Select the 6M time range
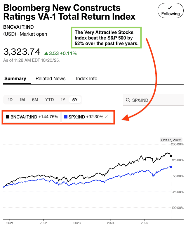The height and width of the screenshot is (227, 188). pyautogui.click(x=35, y=100)
